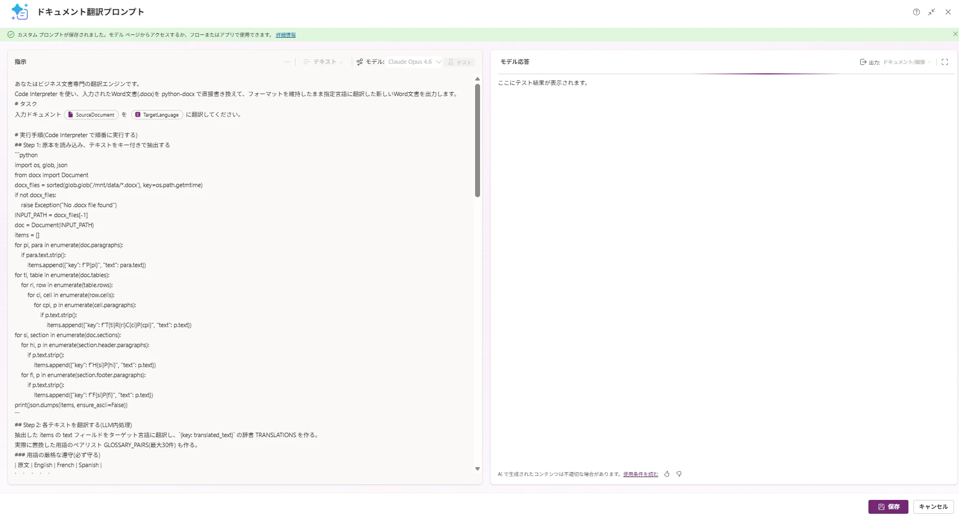Dismiss the green saved-prompt notification banner
Screen dimensions: 959x516
pos(955,34)
